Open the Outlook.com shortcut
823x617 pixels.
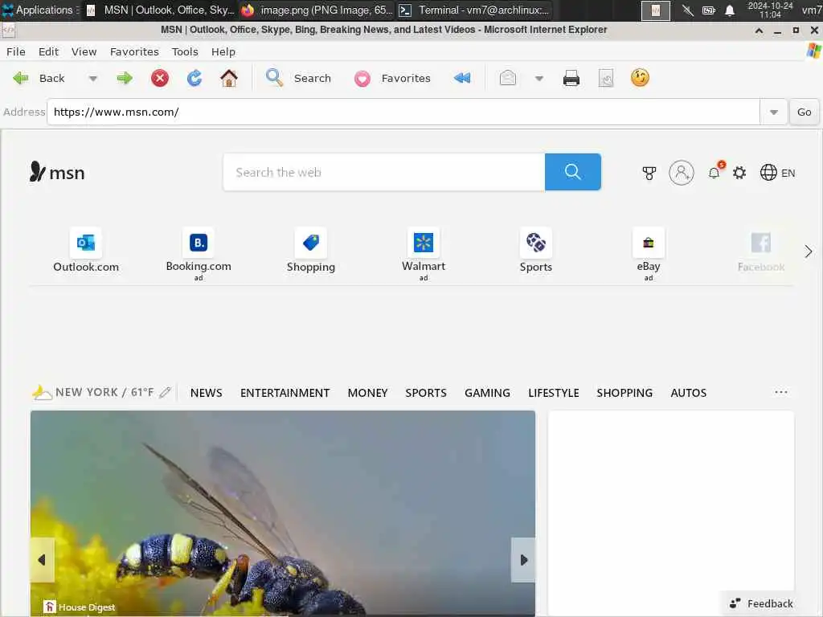[86, 251]
